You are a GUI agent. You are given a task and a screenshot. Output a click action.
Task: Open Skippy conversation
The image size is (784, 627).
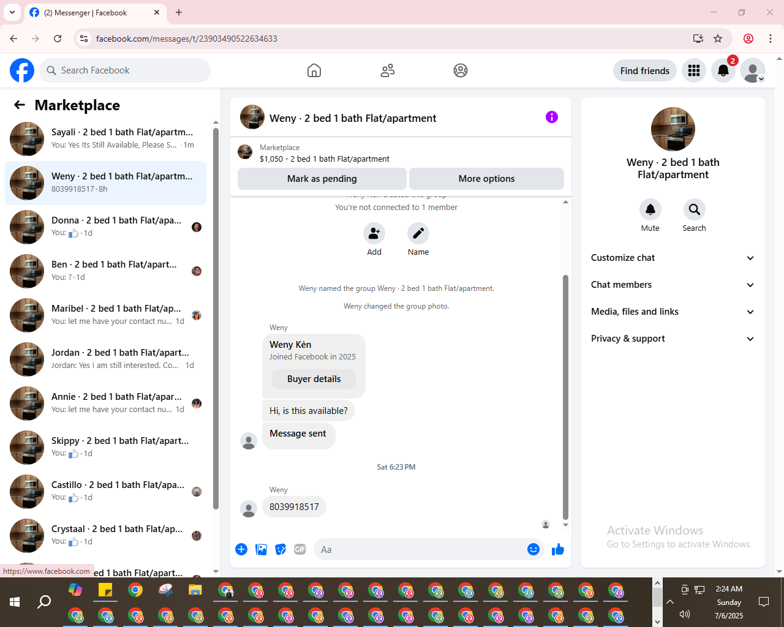(x=105, y=448)
